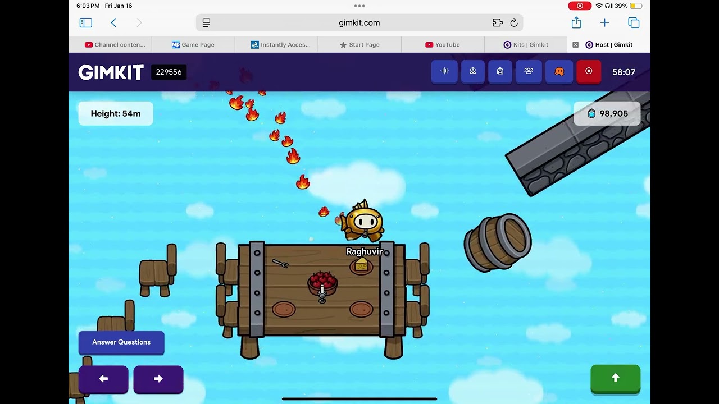Open the backpack inventory button
The height and width of the screenshot is (404, 719).
[x=500, y=71]
